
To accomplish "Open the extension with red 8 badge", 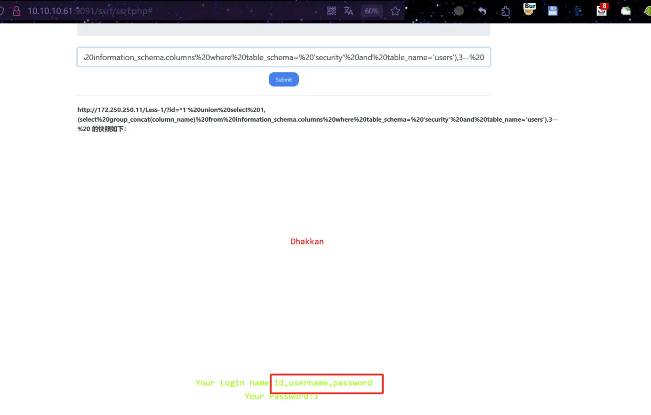I will [x=602, y=10].
